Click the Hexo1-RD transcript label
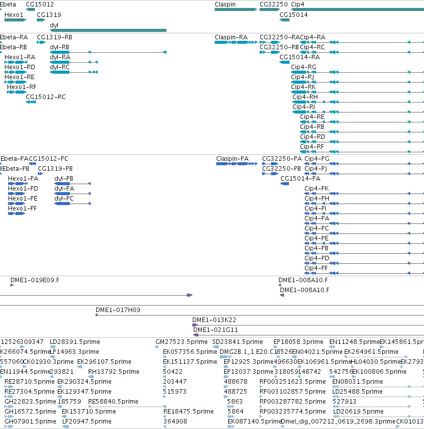The image size is (424, 429). (x=20, y=67)
